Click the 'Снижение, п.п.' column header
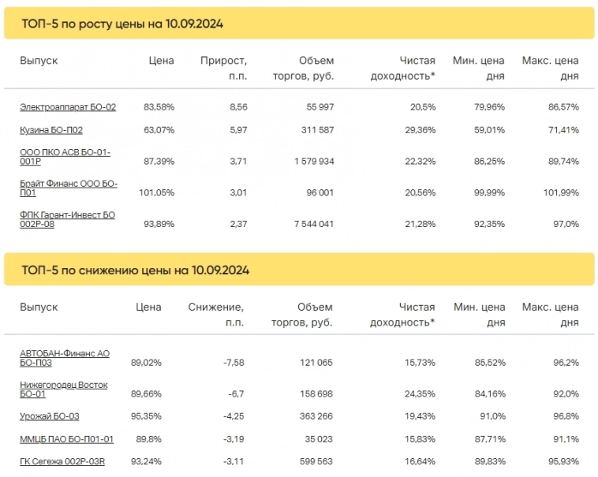This screenshot has height=477, width=598. click(x=215, y=315)
